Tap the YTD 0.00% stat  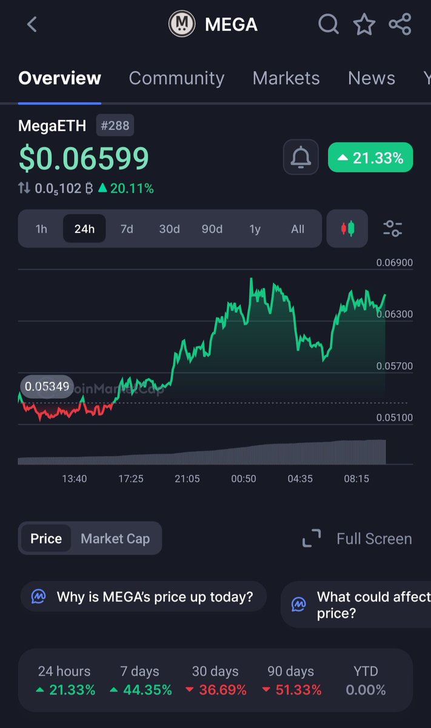click(x=366, y=681)
